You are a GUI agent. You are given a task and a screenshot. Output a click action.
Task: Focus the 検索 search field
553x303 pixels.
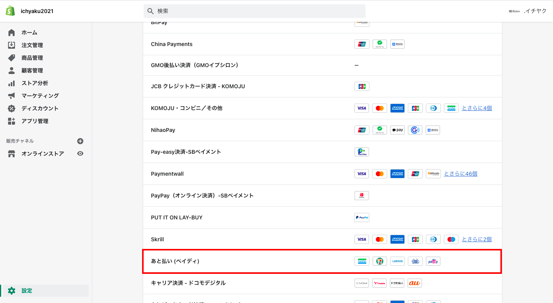(x=255, y=11)
